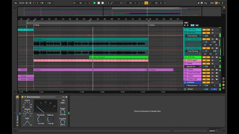Solo the PIANO REVERSE track
This screenshot has width=239, height=134.
pos(212,73)
